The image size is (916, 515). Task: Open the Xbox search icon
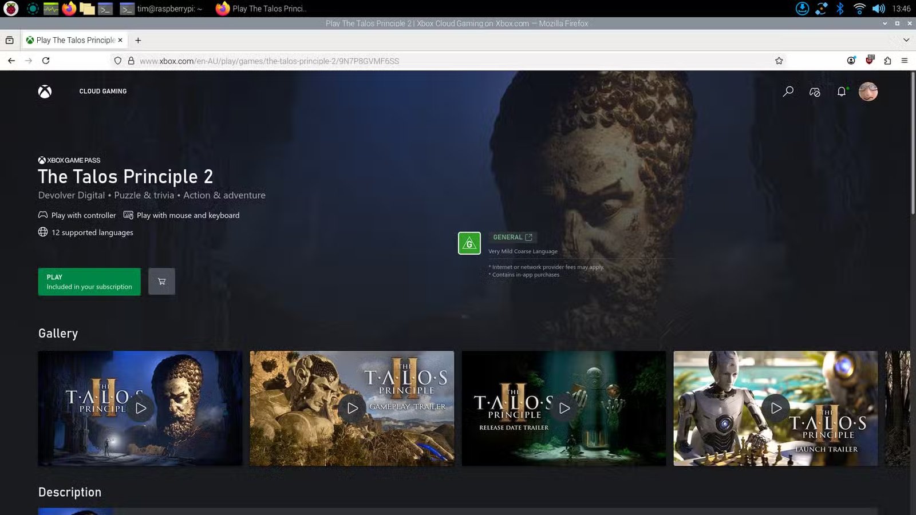point(788,91)
